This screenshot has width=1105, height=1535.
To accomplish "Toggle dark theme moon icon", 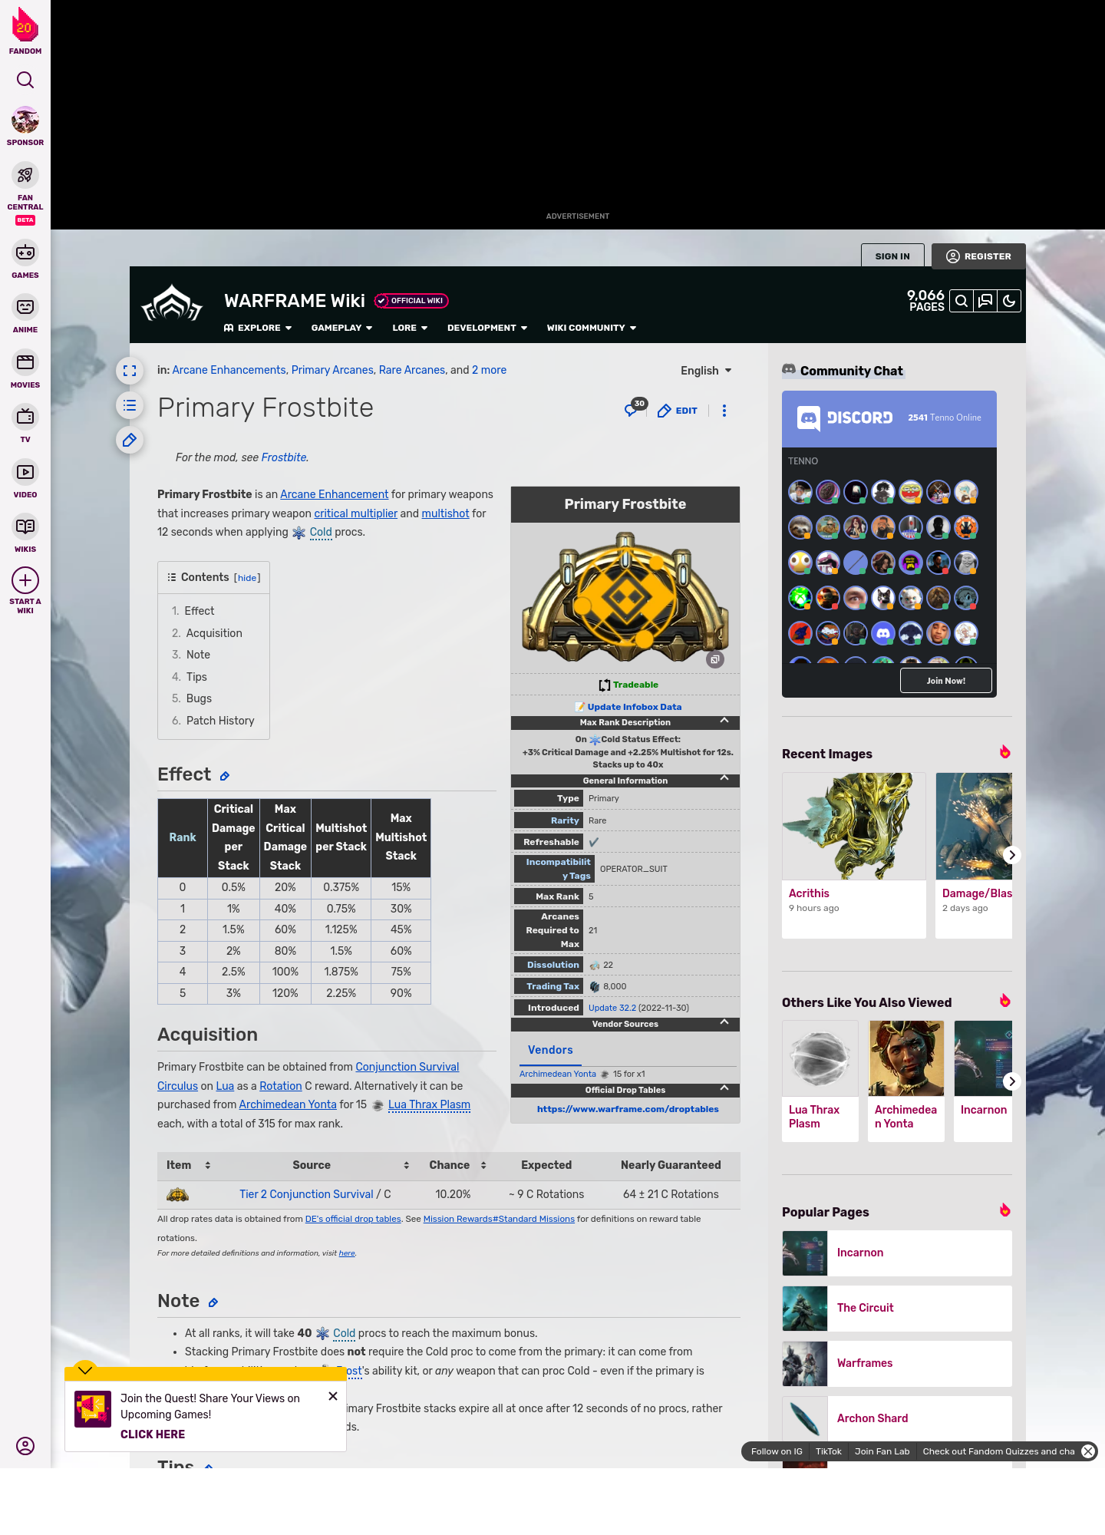I will 1009,301.
